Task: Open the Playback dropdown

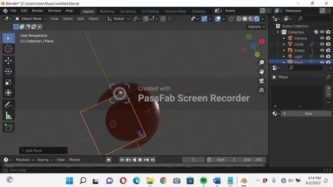Action: coord(25,159)
